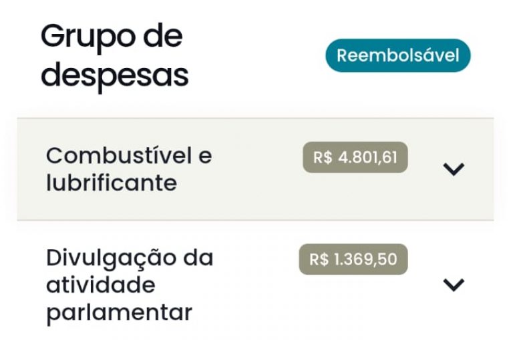Select the R$ 4.801,61 amount badge
This screenshot has width=511, height=340.
pyautogui.click(x=355, y=157)
